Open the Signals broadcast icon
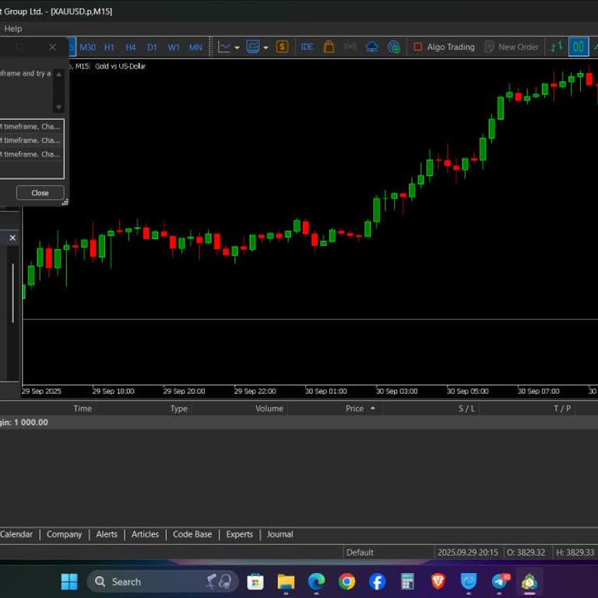The width and height of the screenshot is (598, 598). [350, 47]
